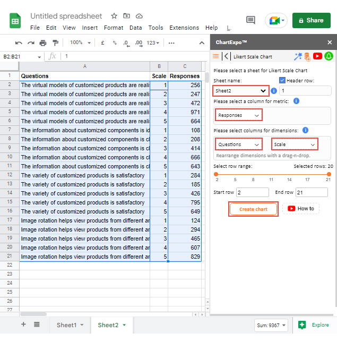Open the comment history icon
This screenshot has height=341, width=337.
tap(250, 20)
